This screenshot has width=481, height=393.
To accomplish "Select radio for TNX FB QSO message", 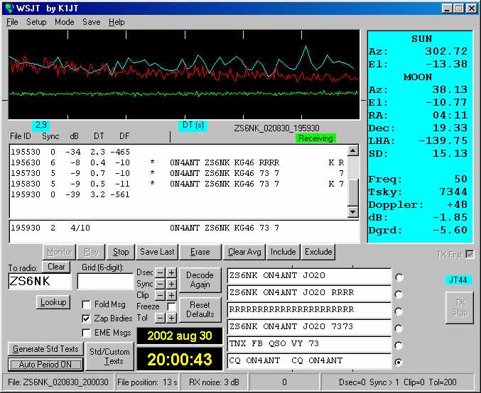I will coord(399,345).
